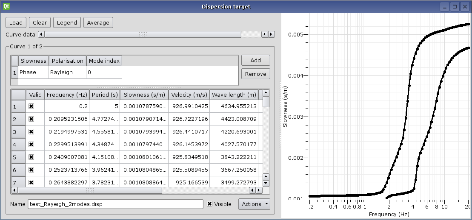Toggle the Visible checkbox

pos(209,204)
